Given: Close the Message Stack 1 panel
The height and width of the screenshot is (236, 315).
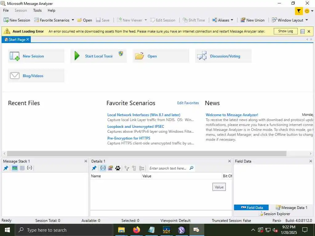Looking at the screenshot, I should point(86,161).
